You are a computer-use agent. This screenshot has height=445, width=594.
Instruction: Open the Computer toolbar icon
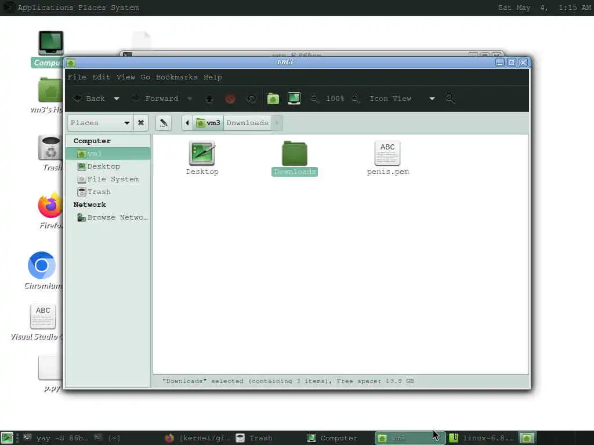coord(294,99)
